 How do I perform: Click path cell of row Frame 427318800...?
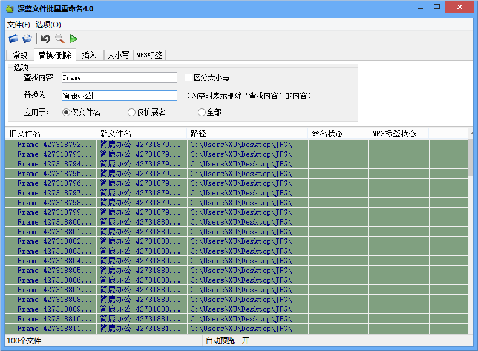247,222
